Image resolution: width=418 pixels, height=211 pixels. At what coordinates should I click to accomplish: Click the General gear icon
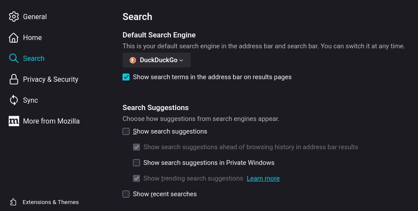pyautogui.click(x=14, y=17)
